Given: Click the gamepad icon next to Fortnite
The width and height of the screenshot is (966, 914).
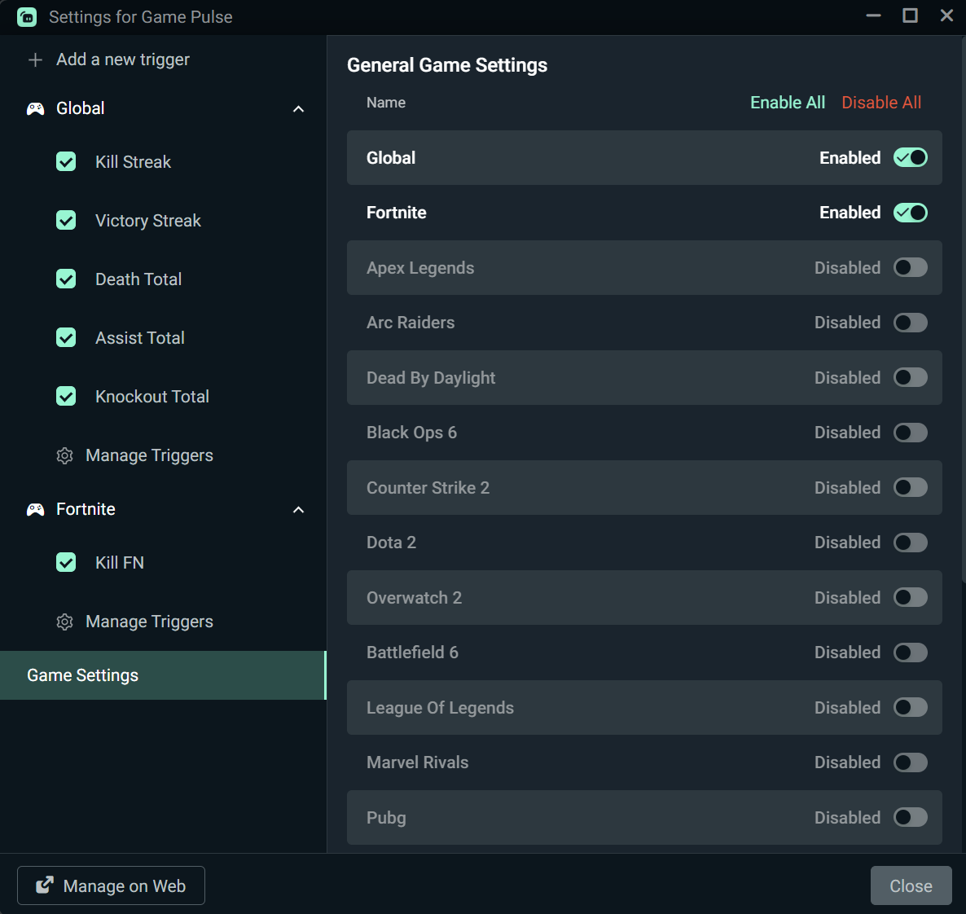Looking at the screenshot, I should [35, 509].
